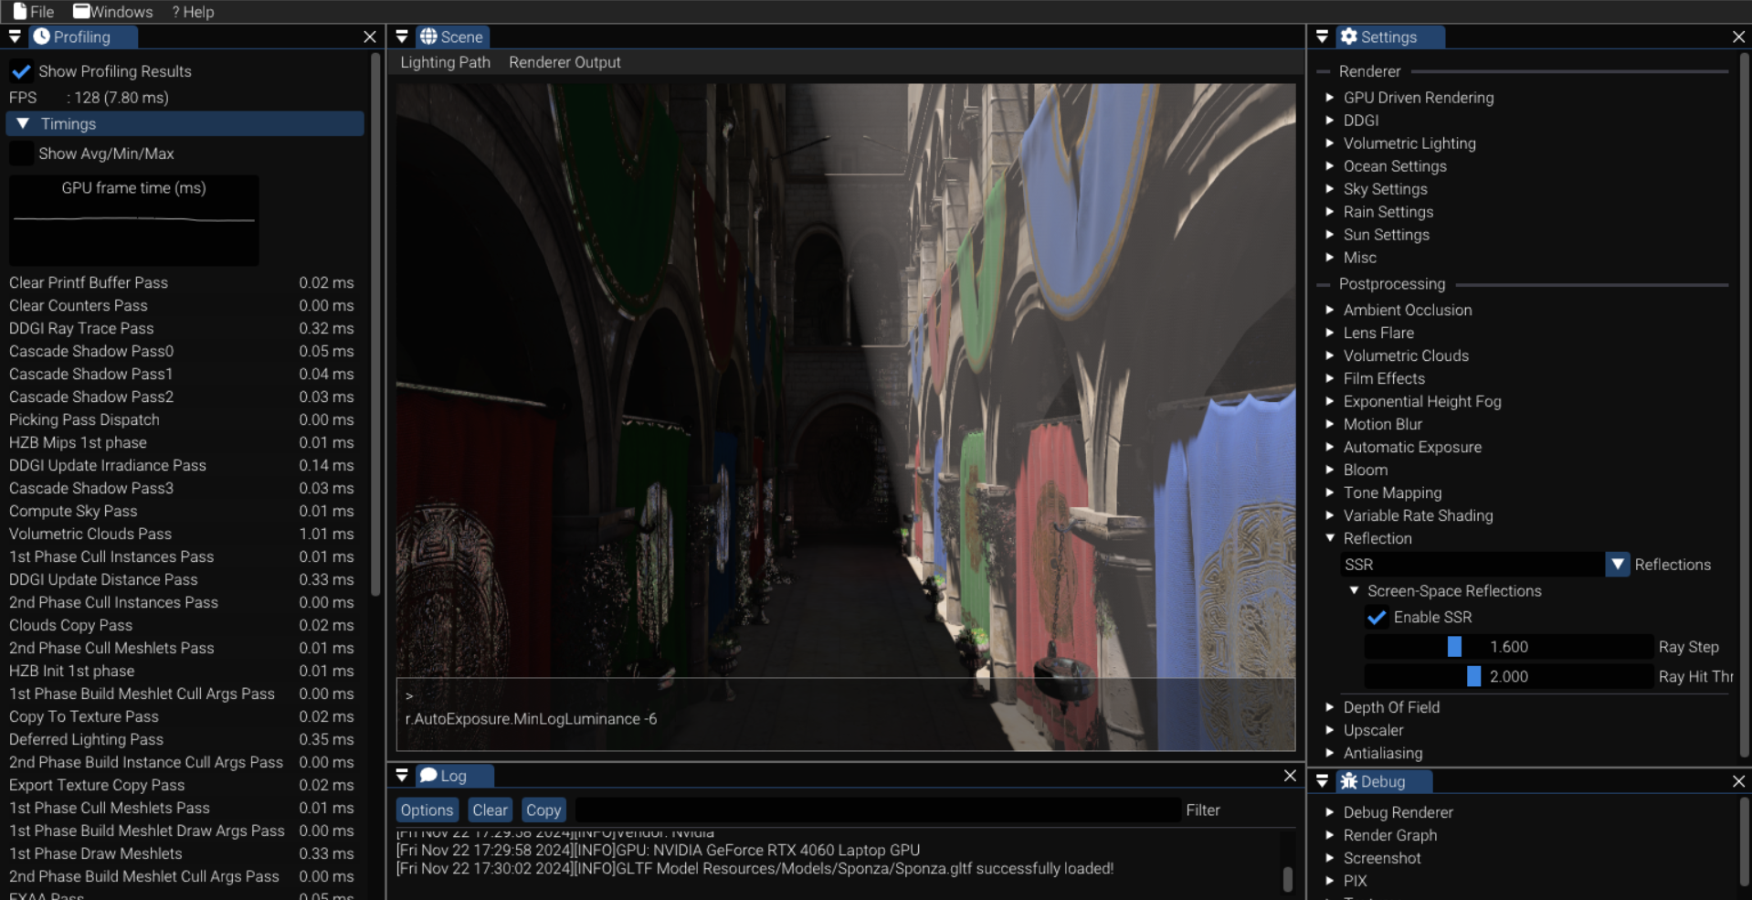Click the Ray Step slider

point(1508,647)
